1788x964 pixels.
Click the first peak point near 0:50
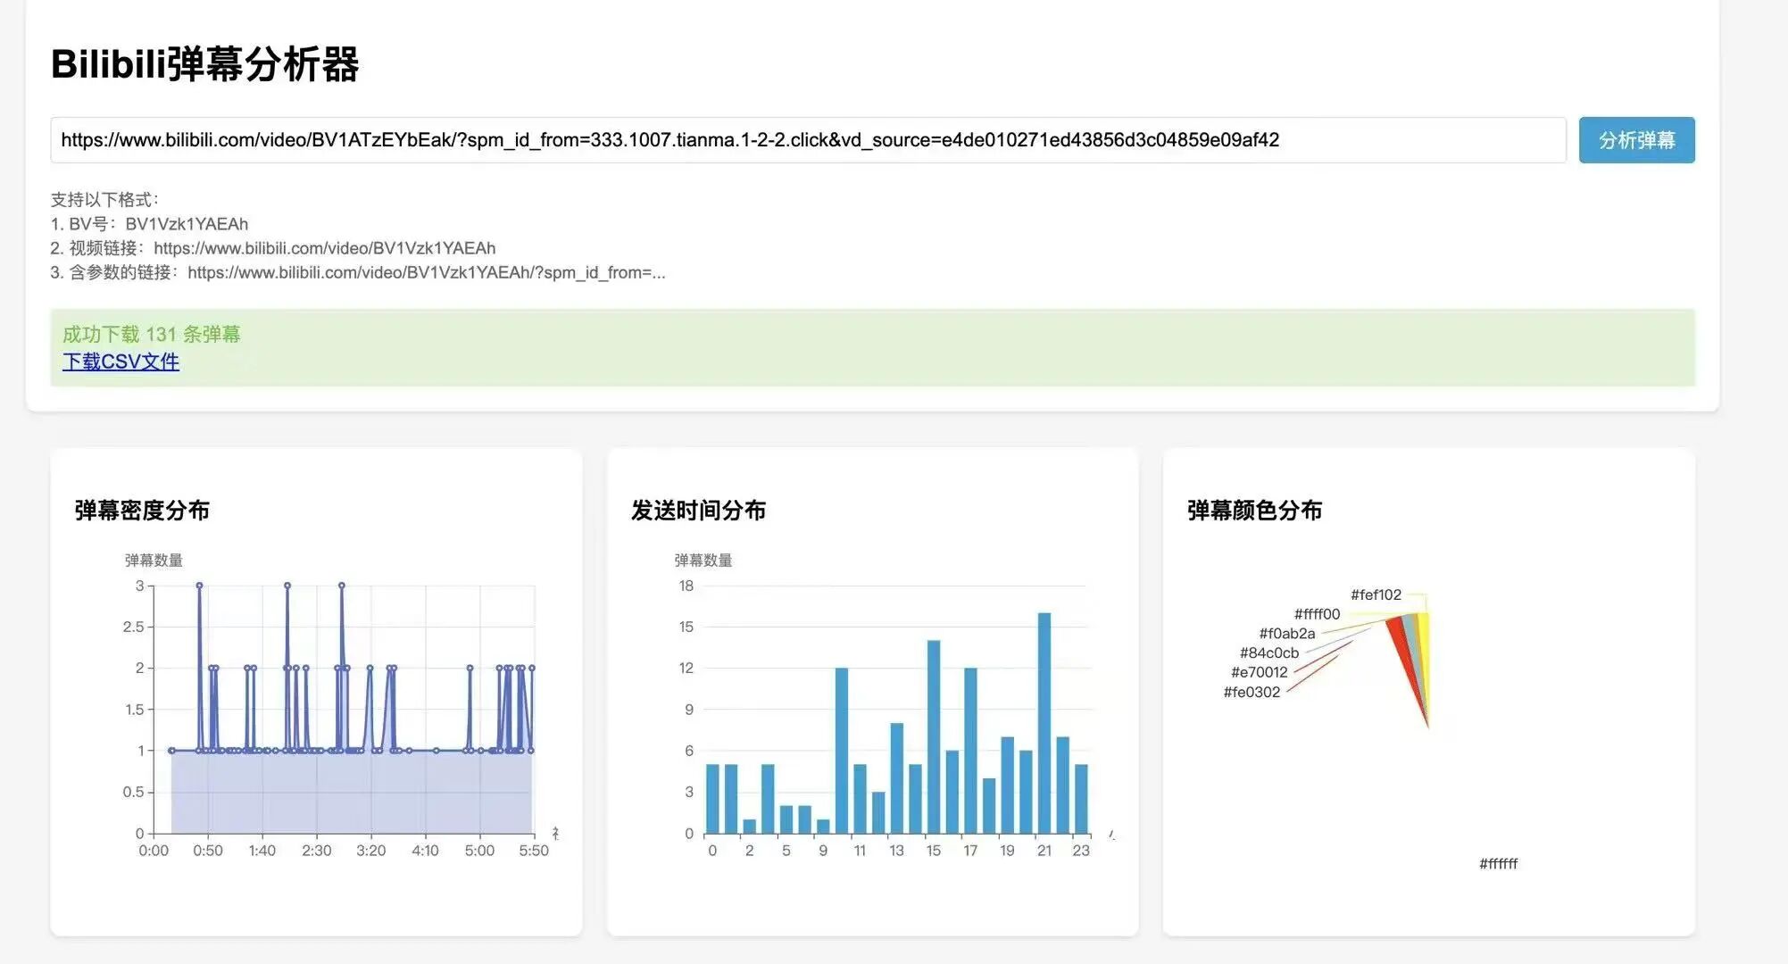tap(199, 586)
